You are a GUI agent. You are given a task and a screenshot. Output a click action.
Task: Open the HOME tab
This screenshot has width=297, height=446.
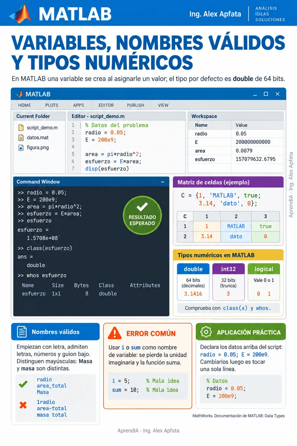[25, 105]
